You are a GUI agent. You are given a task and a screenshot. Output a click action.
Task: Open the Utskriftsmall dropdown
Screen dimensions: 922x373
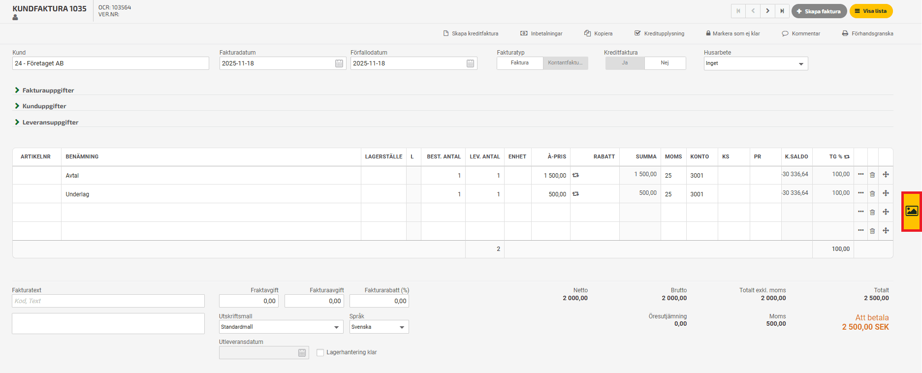click(x=280, y=327)
